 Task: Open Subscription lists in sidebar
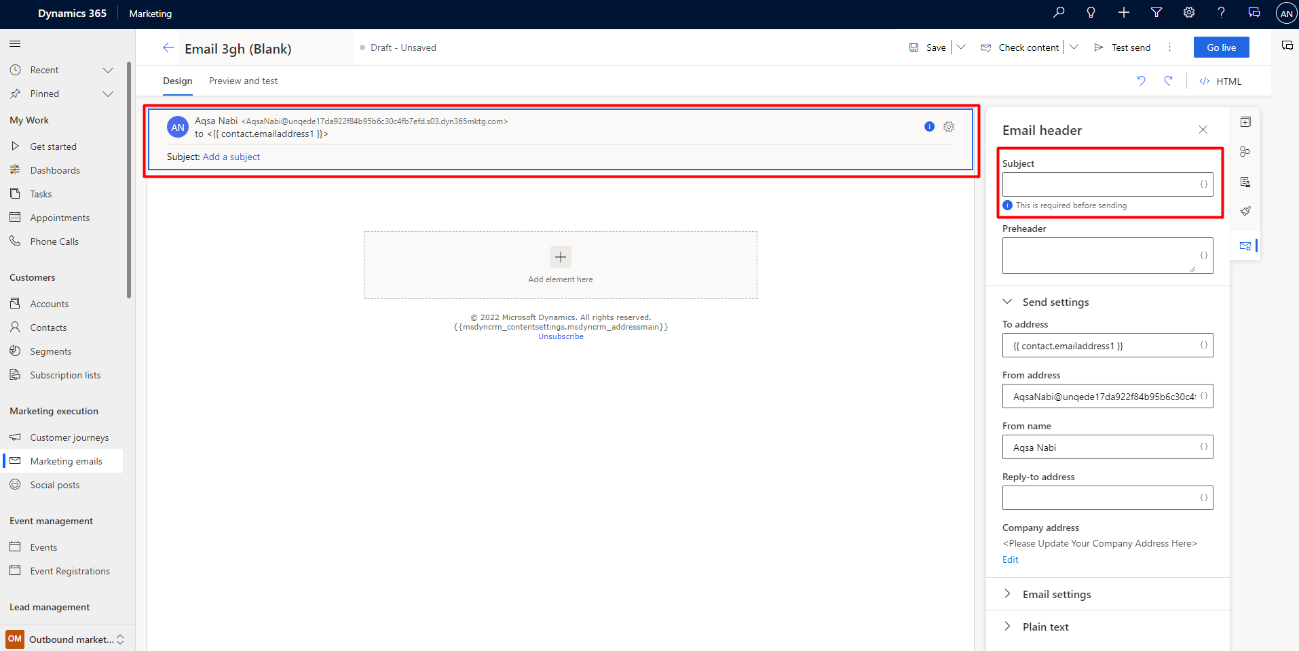62,375
